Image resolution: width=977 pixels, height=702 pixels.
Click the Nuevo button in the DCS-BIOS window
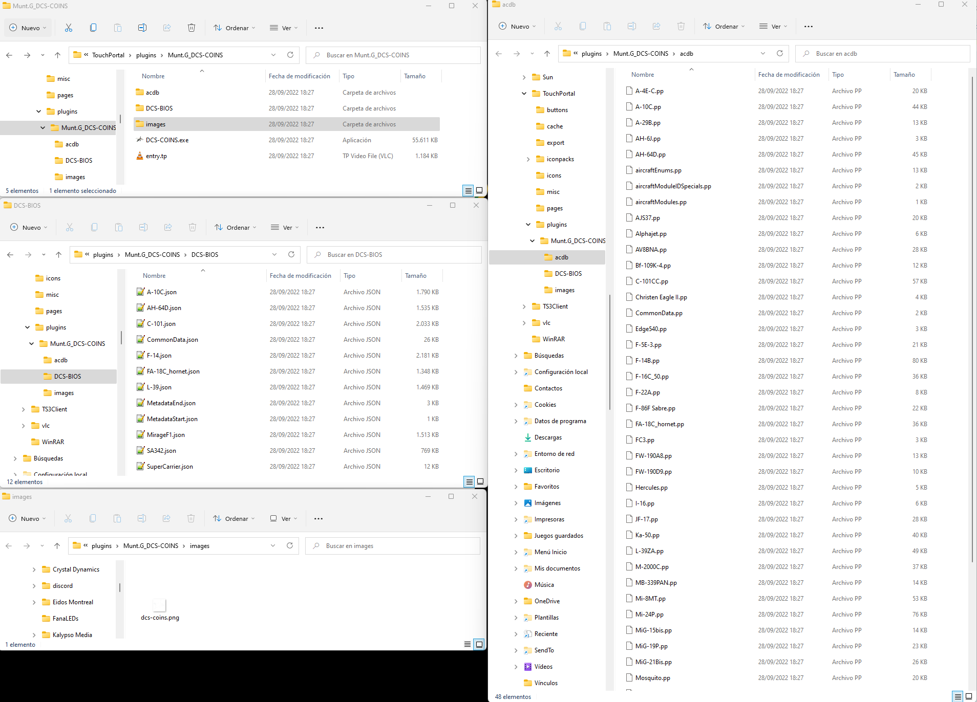tap(29, 228)
